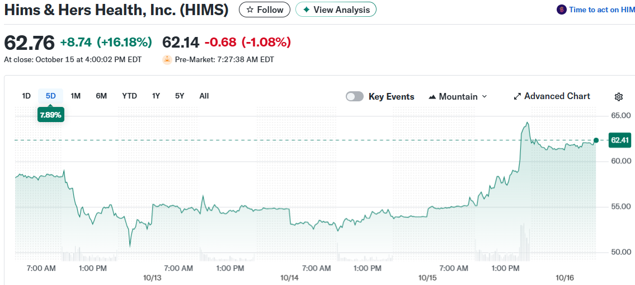The height and width of the screenshot is (285, 635).
Task: Click the pre-market sun icon
Action: 167,59
